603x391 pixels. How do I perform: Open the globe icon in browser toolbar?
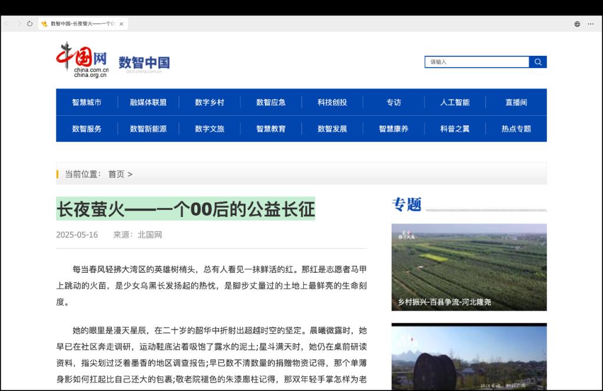click(577, 24)
